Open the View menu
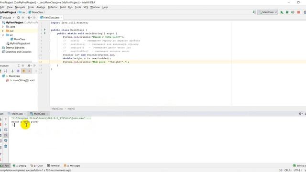 point(10,7)
